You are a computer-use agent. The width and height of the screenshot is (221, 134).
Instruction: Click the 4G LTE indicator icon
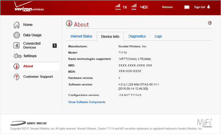click(x=144, y=7)
